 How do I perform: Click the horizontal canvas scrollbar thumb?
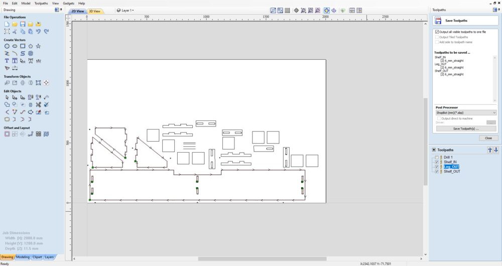pos(262,258)
